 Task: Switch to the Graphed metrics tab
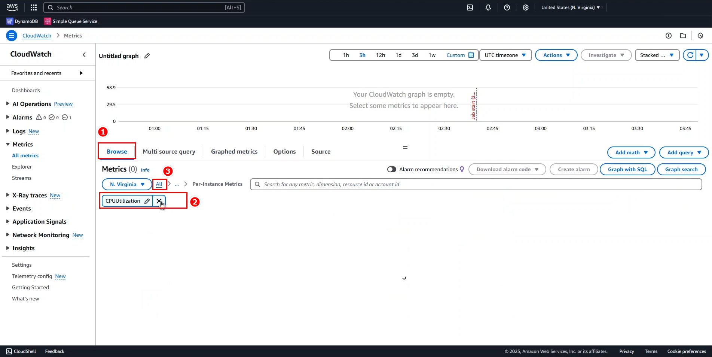click(234, 151)
